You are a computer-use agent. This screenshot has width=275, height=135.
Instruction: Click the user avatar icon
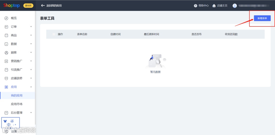pos(235,6)
